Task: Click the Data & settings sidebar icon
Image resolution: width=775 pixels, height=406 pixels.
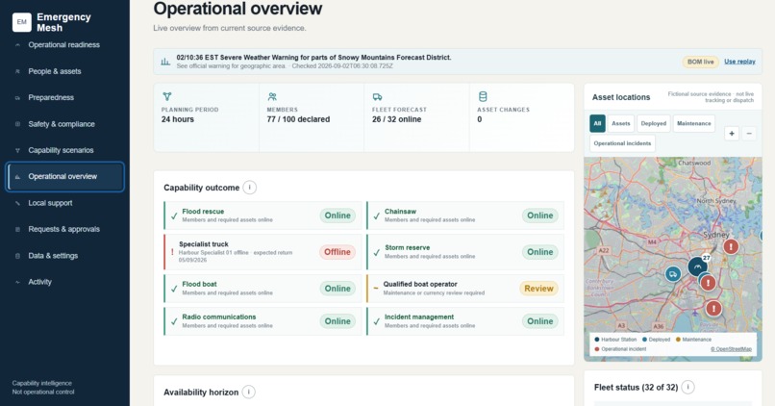Action: point(18,256)
